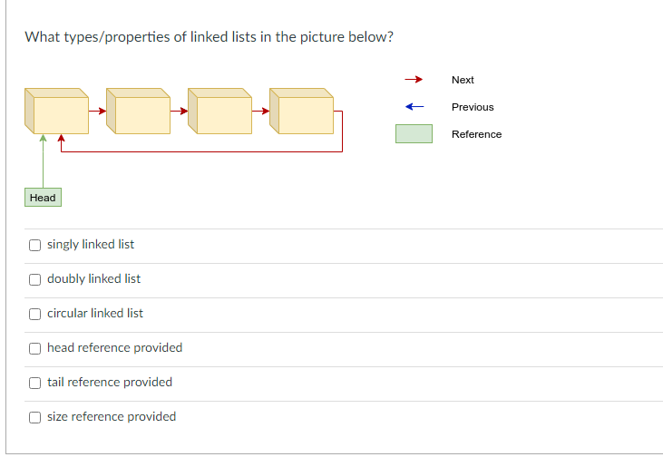Click the 'Previous' legend label

473,107
